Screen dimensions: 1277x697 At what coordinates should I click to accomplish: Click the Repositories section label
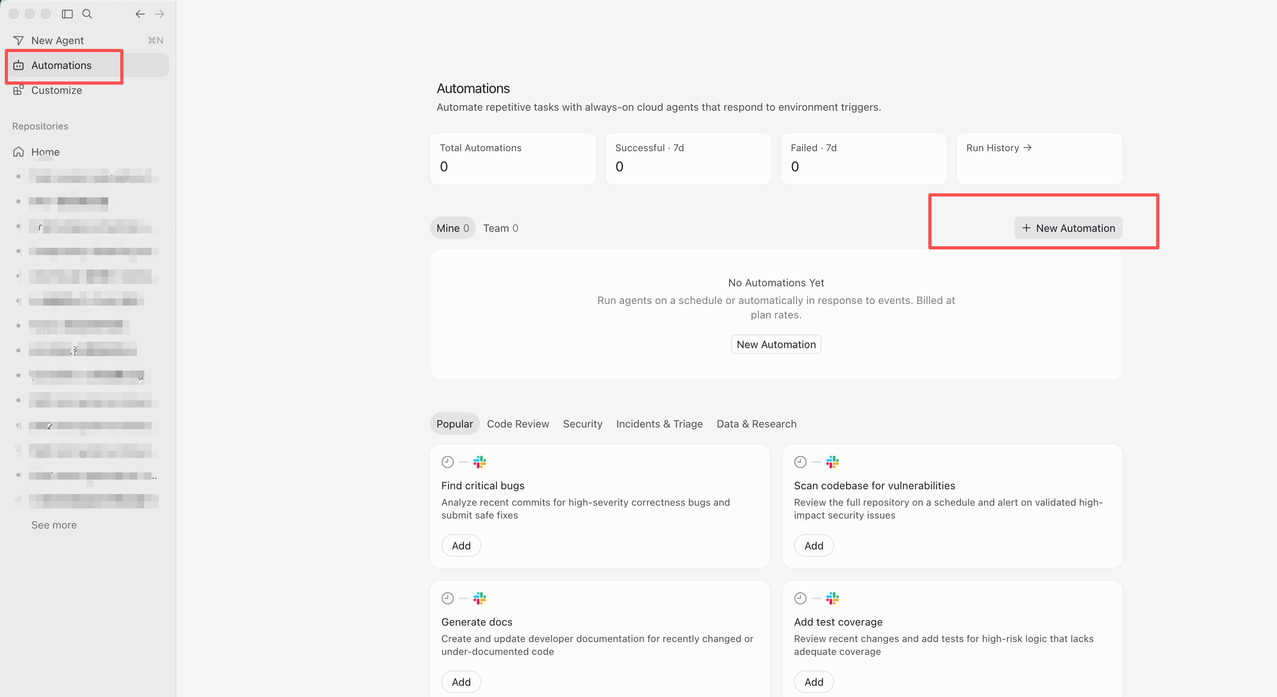click(x=40, y=126)
